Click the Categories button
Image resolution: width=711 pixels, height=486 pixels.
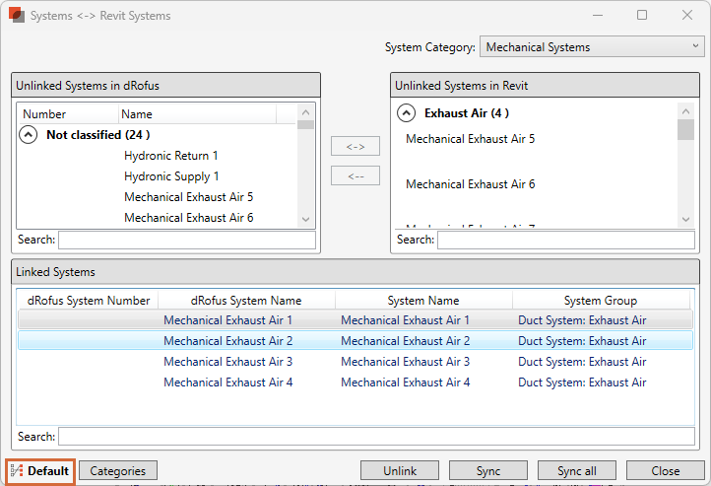click(118, 471)
